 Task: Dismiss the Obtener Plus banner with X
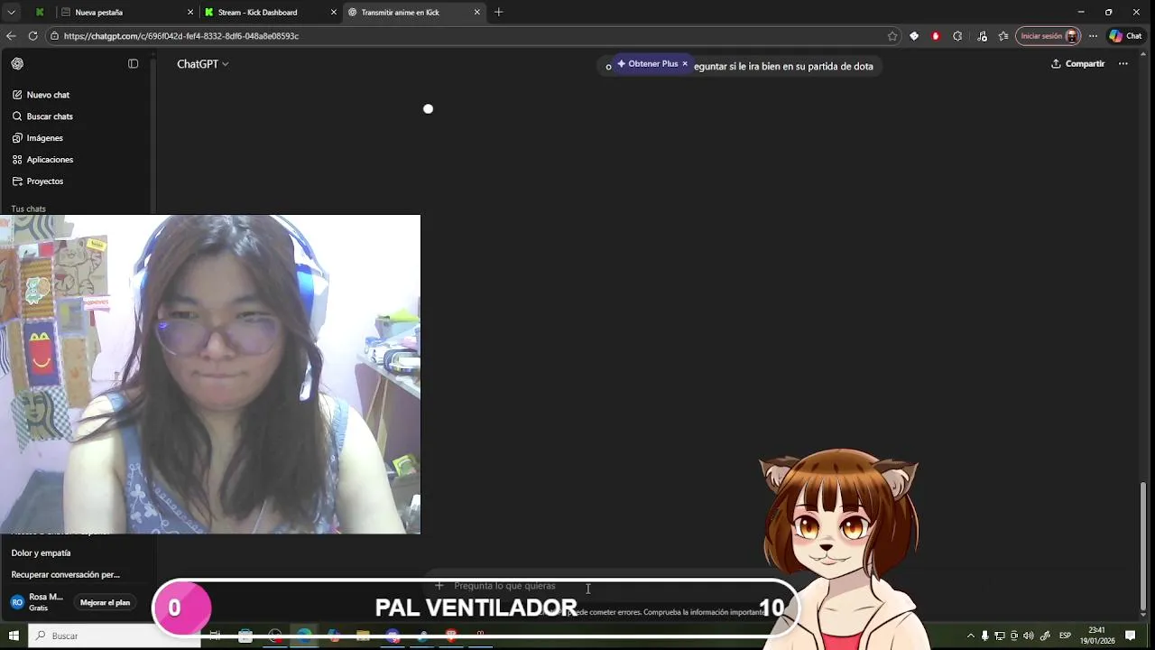[685, 64]
